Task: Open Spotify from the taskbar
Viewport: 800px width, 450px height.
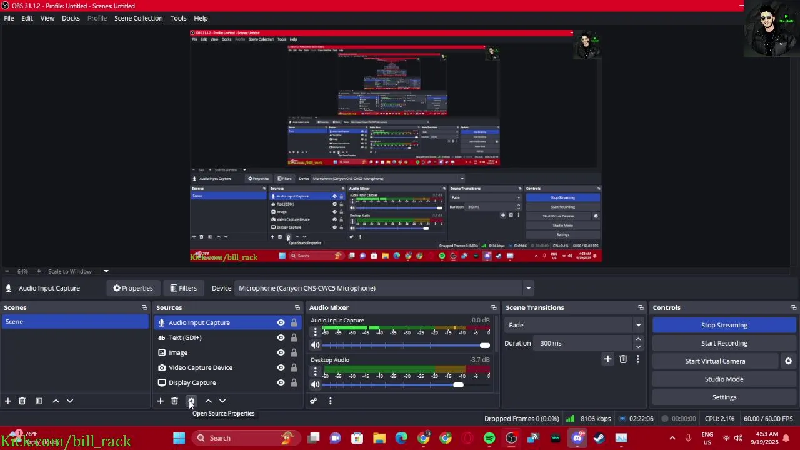Action: click(x=489, y=438)
